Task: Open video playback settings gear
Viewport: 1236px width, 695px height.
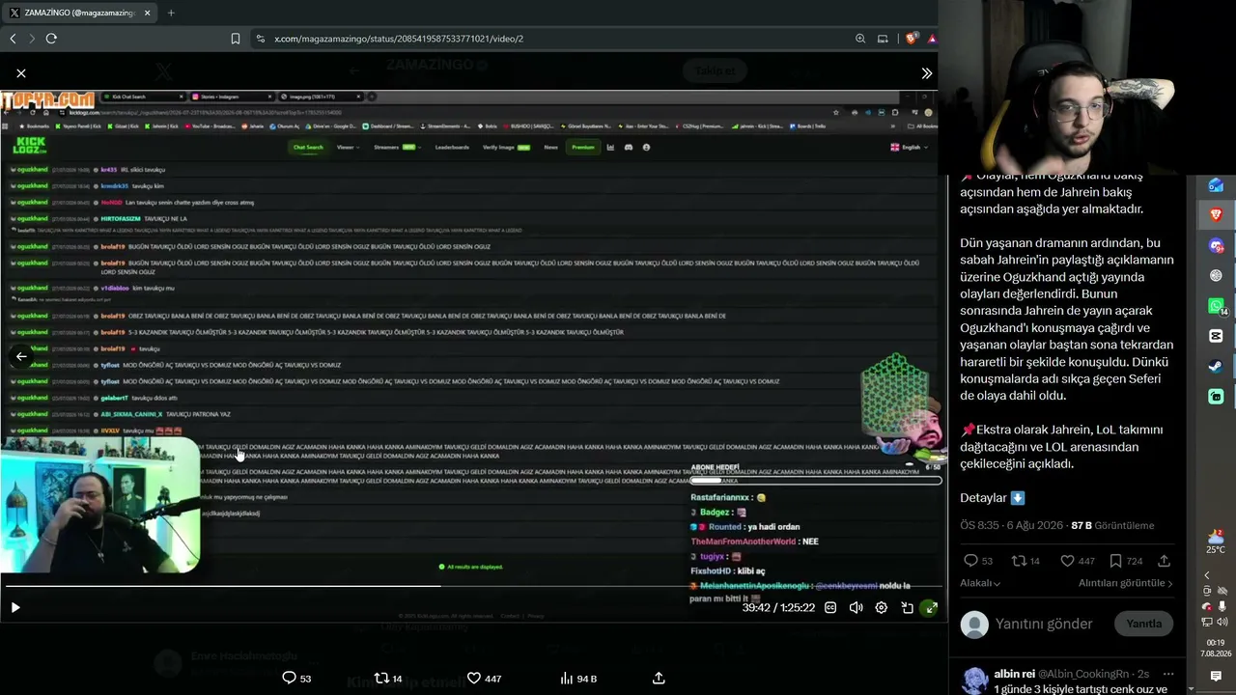Action: [x=881, y=607]
